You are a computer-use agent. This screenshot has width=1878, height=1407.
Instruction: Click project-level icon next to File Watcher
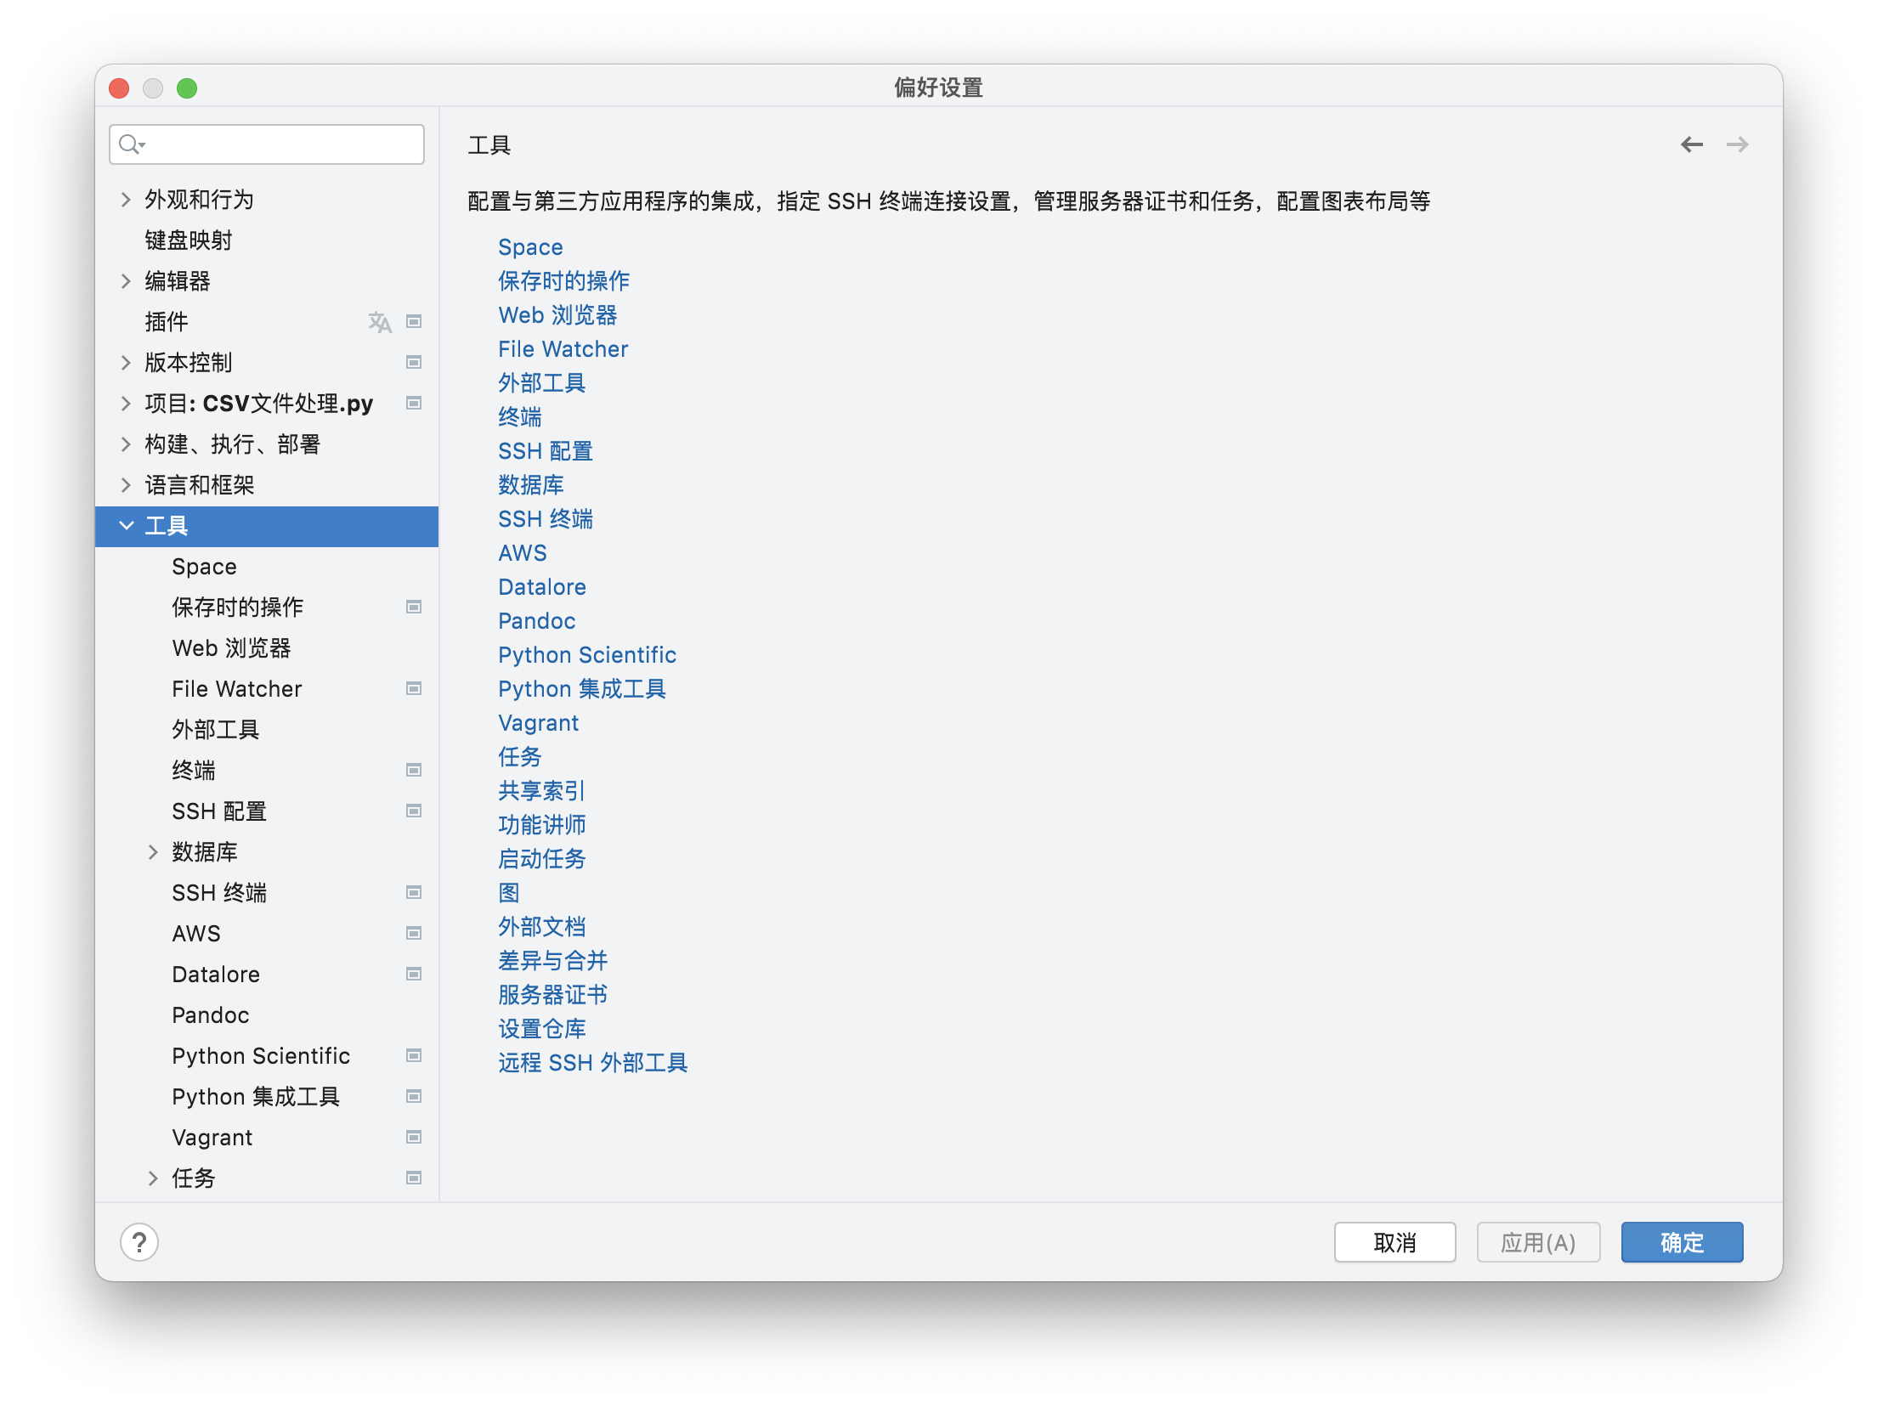[414, 689]
